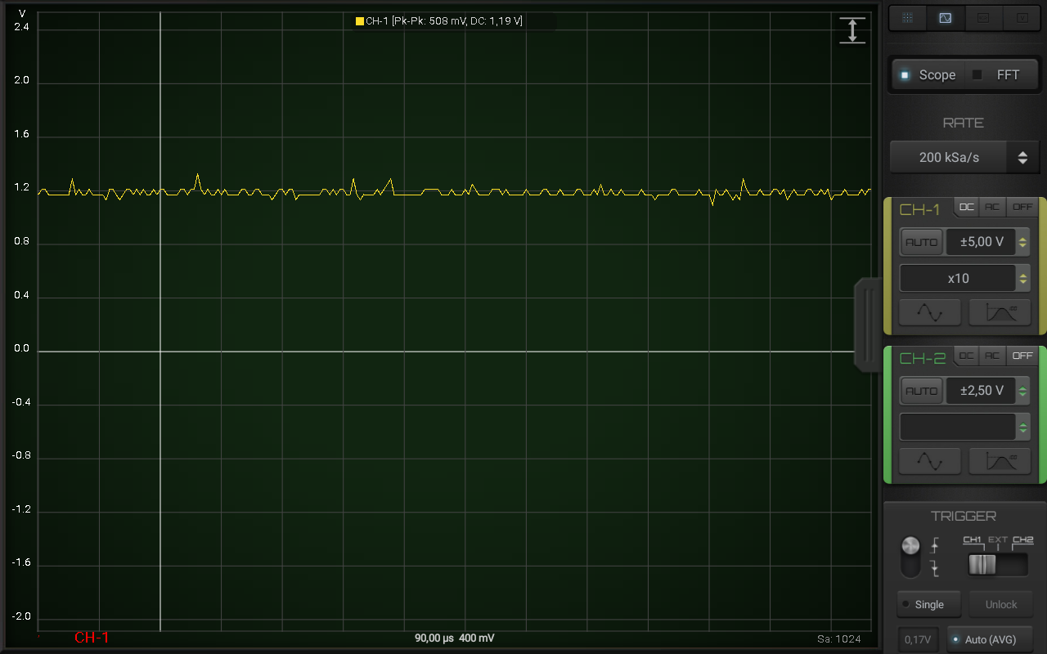Set CH-2 coupling to AC

pyautogui.click(x=992, y=356)
